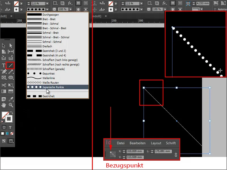The height and width of the screenshot is (170, 227).
Task: Choose Gestrichelt (3 und 2) stroke type
Action: [x=58, y=51]
